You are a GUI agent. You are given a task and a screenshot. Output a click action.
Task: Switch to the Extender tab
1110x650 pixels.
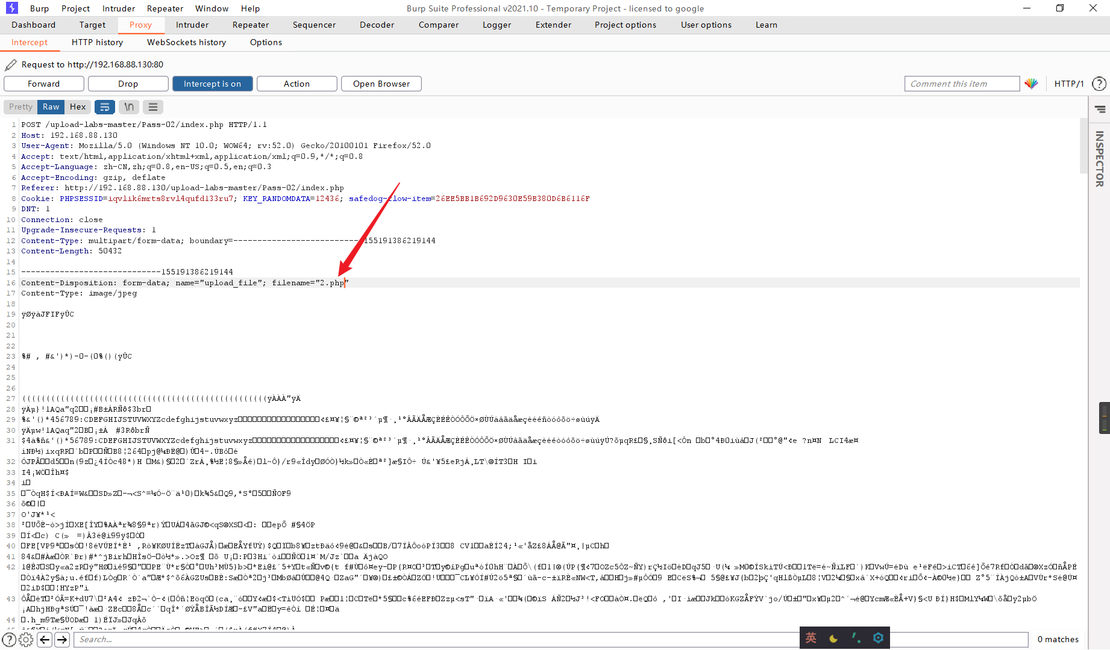tap(553, 25)
